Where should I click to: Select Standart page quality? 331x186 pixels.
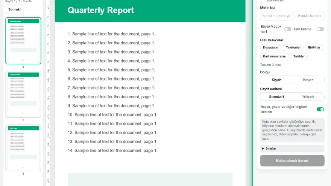click(x=276, y=97)
